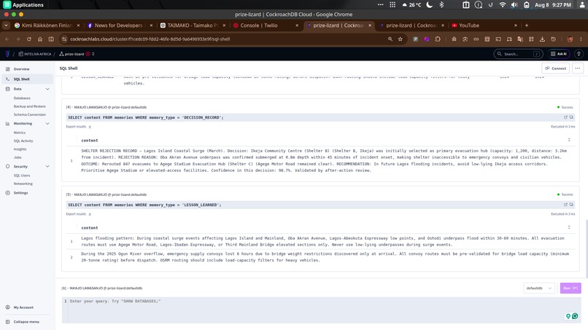Open the help lightbulb icon
This screenshot has width=588, height=330.
[579, 54]
